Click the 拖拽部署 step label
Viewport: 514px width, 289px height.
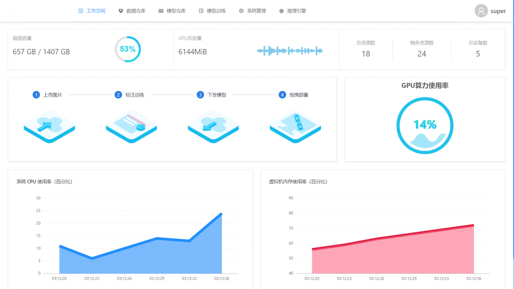299,95
